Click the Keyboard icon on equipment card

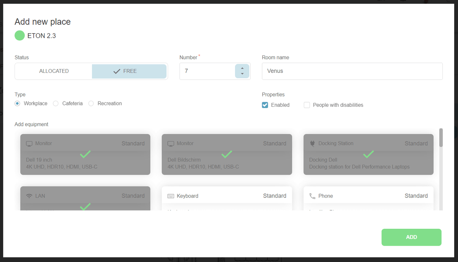(x=171, y=196)
